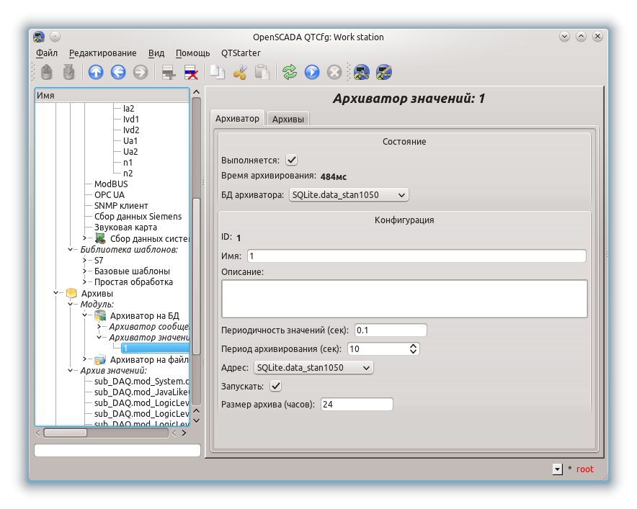Open the БД архиватора dropdown
This screenshot has width=637, height=509.
[x=349, y=194]
